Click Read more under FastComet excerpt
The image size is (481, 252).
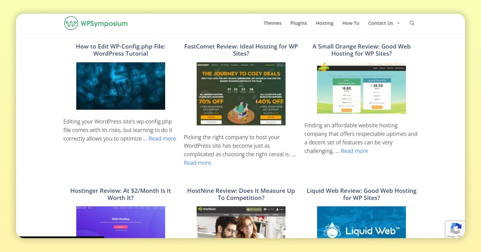tap(197, 163)
